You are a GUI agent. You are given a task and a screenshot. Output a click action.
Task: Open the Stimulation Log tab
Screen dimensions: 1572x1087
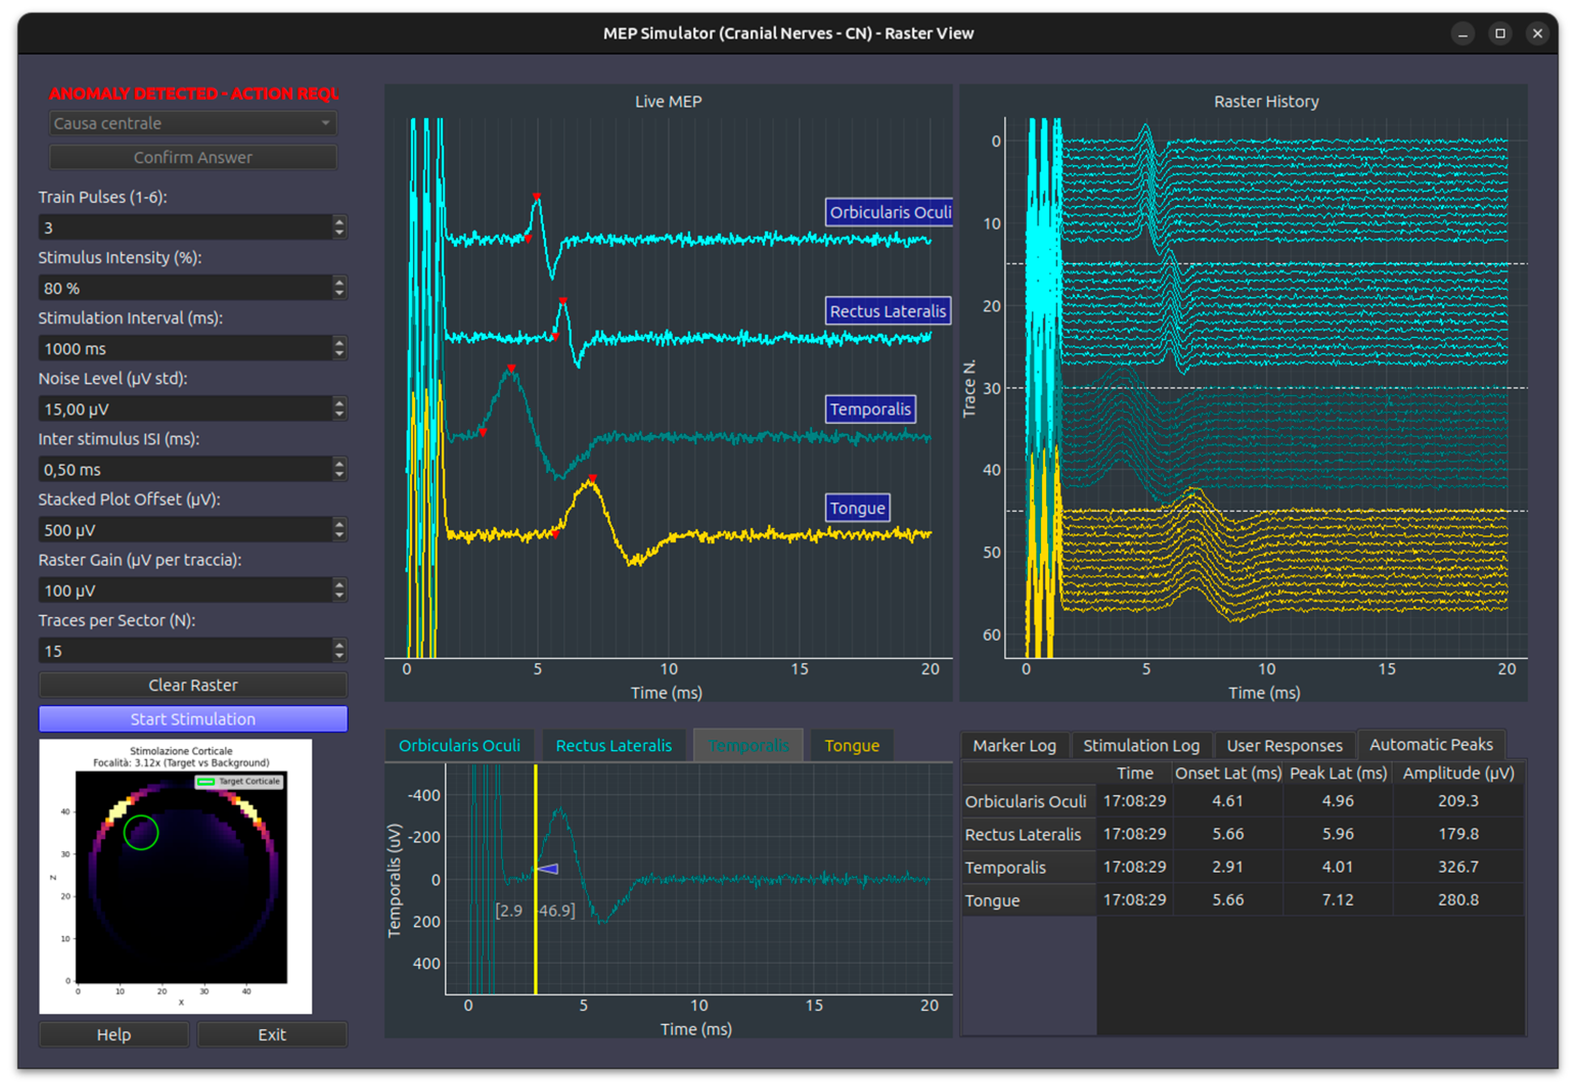[x=1141, y=745]
